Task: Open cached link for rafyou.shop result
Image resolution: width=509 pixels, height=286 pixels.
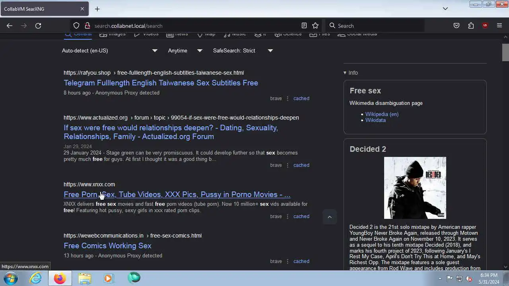Action: coord(301,99)
